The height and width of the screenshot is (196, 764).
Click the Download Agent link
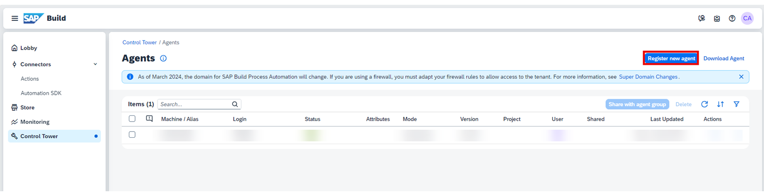click(723, 58)
